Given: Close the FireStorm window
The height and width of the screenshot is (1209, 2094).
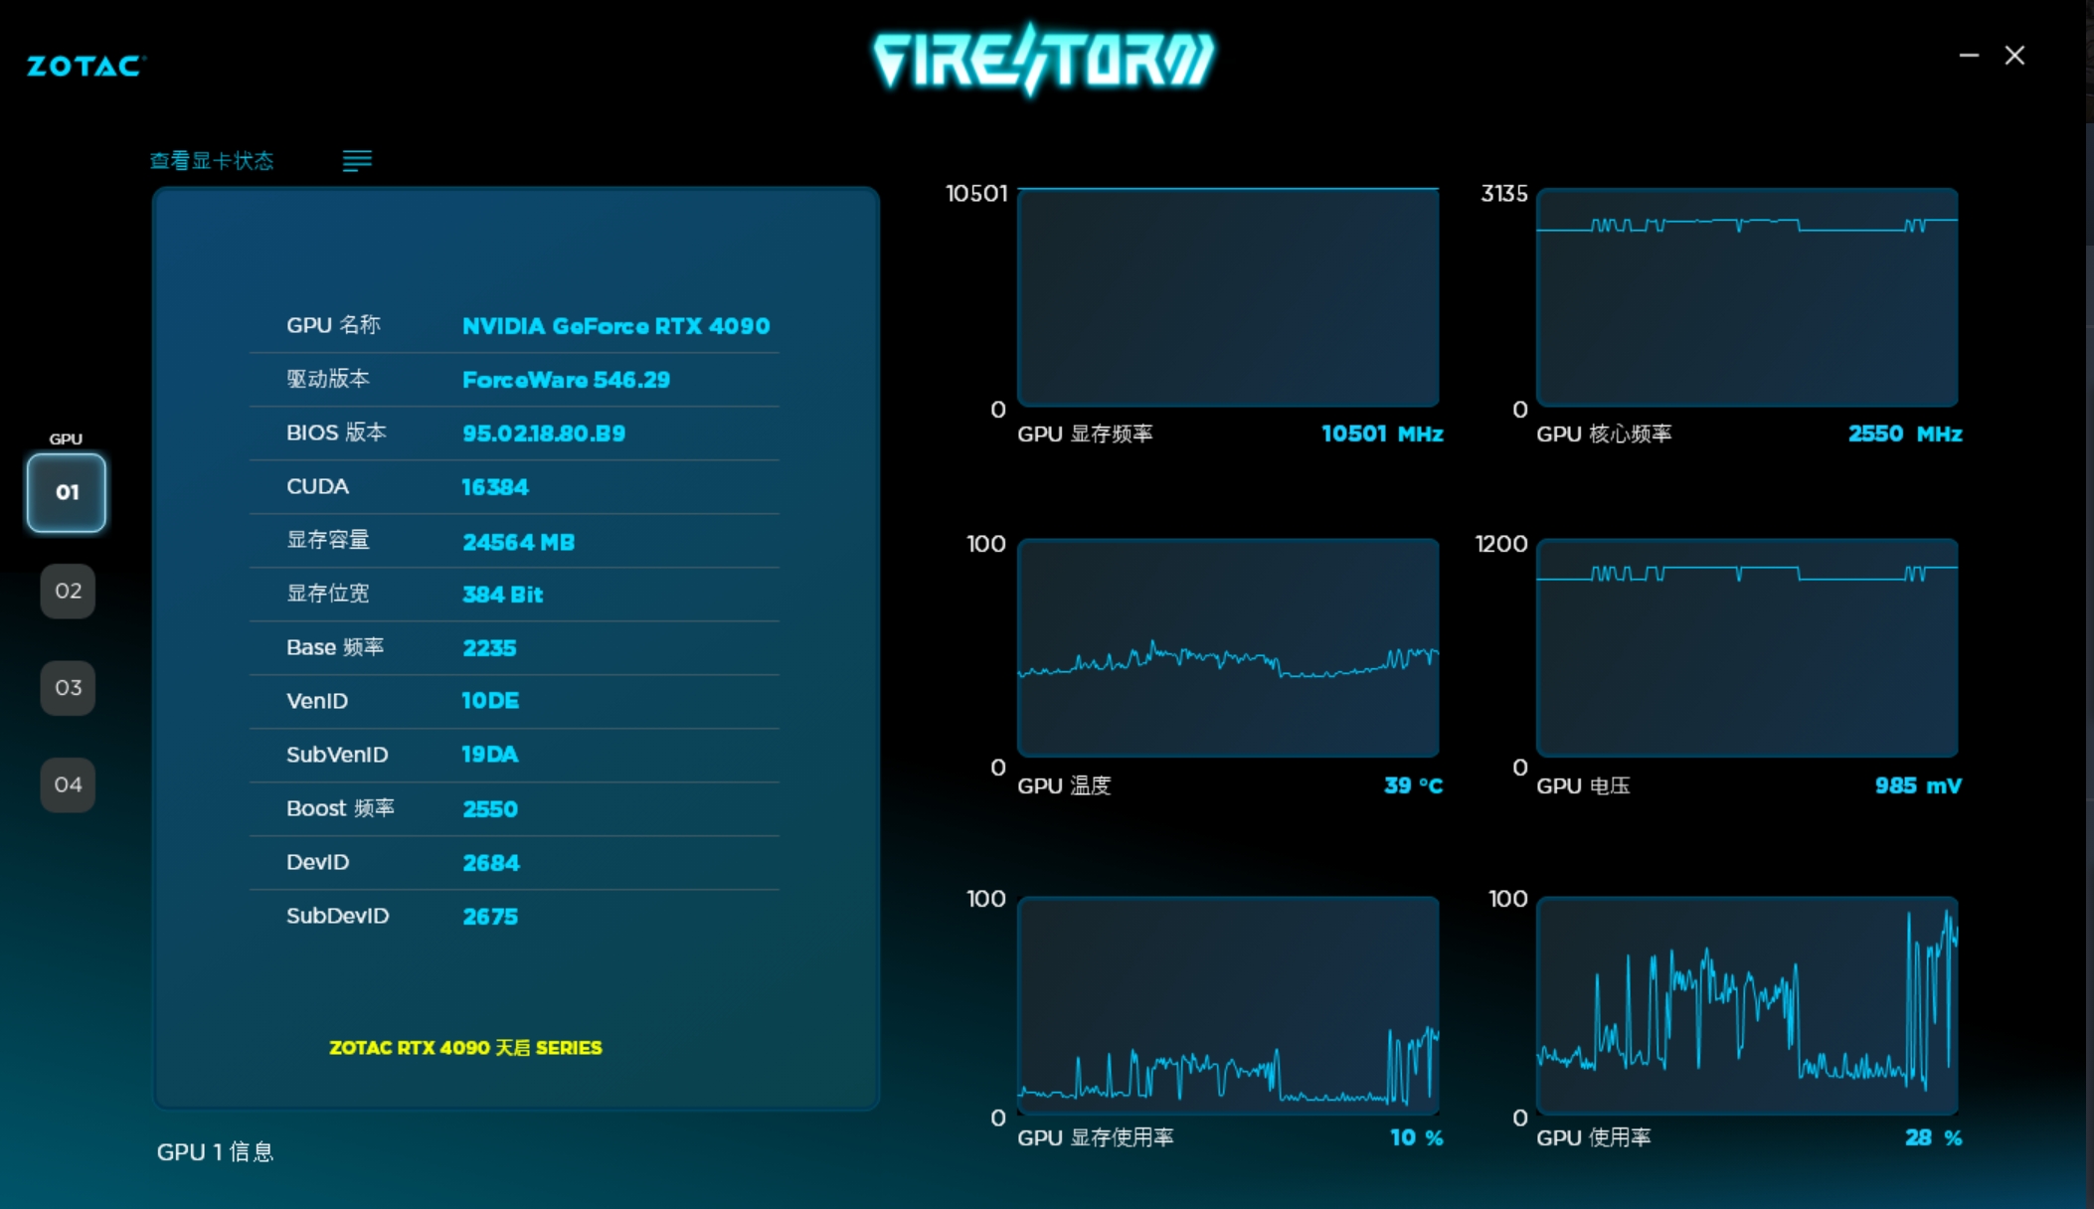Looking at the screenshot, I should pos(2014,56).
